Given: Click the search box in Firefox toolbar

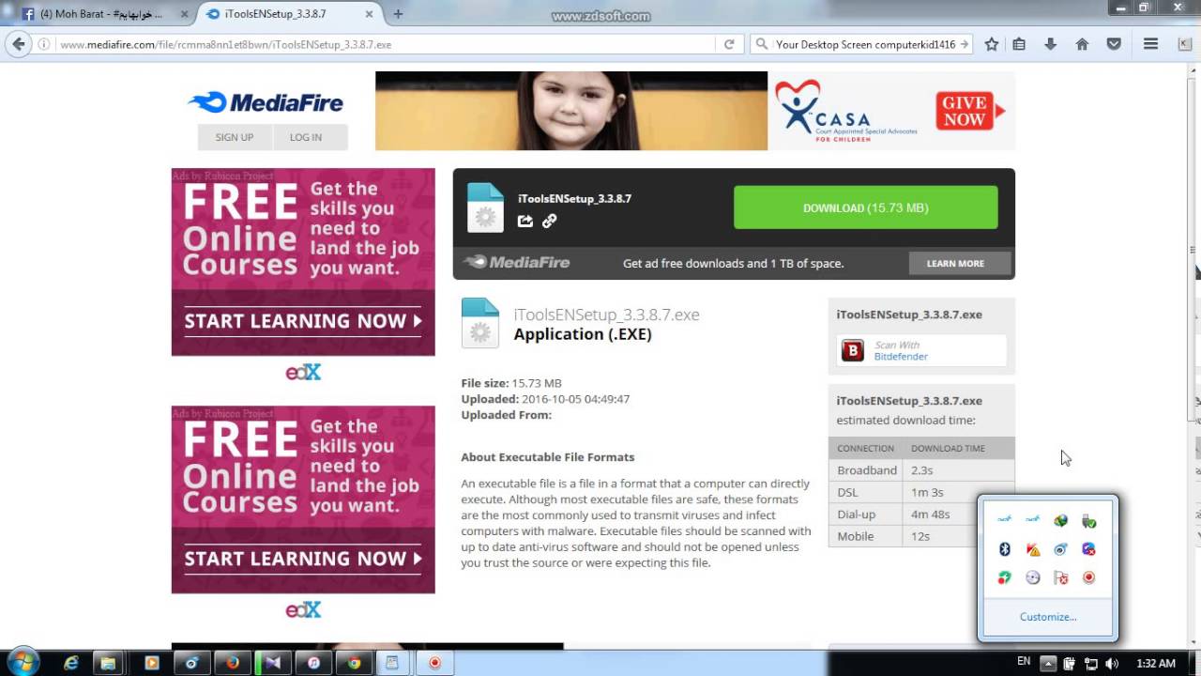Looking at the screenshot, I should [863, 44].
